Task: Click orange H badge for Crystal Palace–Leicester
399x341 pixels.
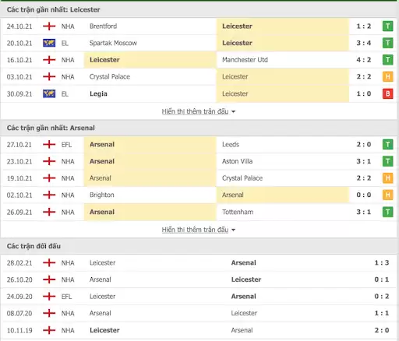Action: click(x=387, y=77)
